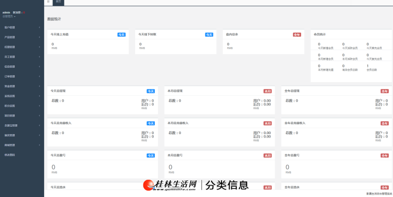Viewport: 393px width, 197px height.
Task: Select the 首页 tab at top
Action: (58, 2)
